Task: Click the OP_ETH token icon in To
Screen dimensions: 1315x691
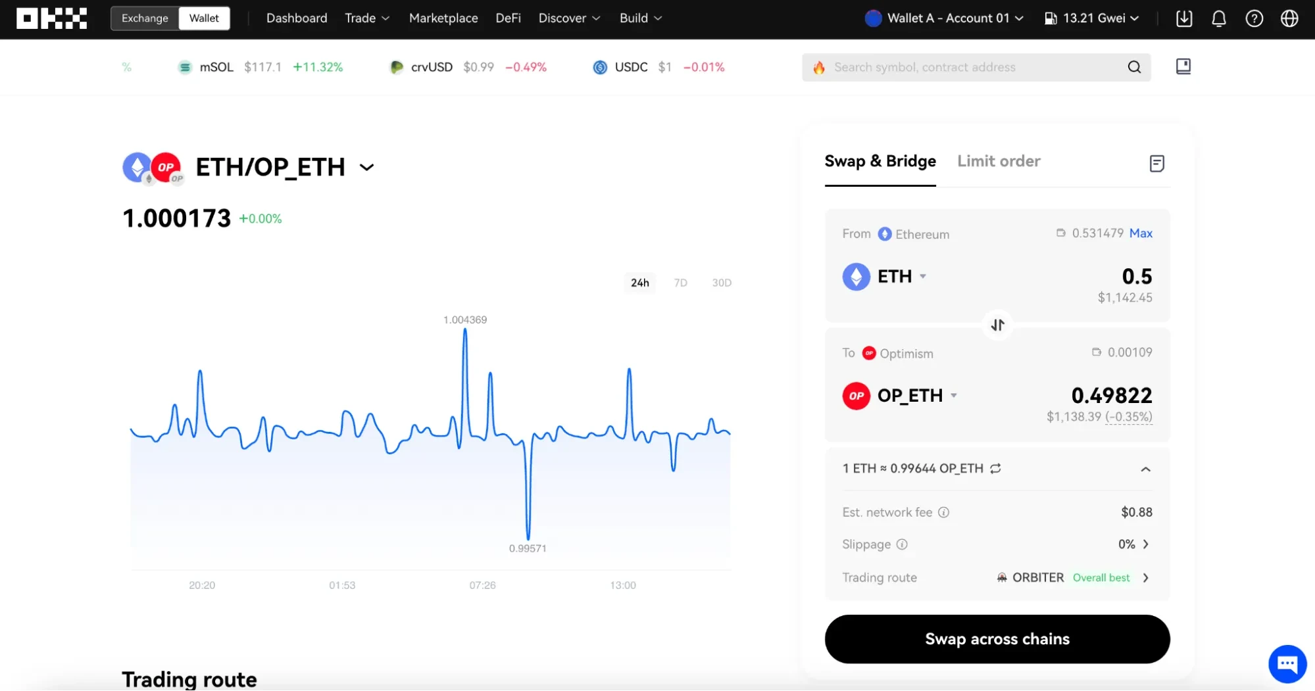Action: pos(856,396)
